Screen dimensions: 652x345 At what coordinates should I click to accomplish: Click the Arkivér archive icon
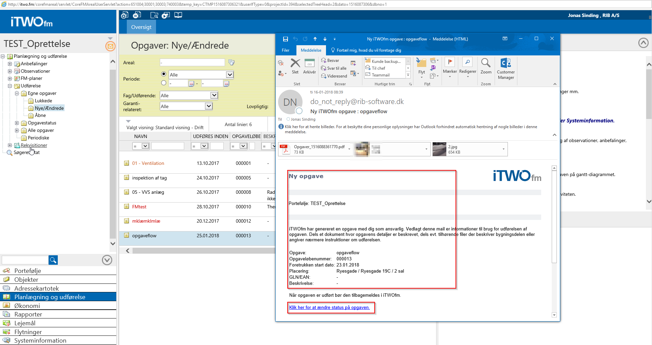309,64
